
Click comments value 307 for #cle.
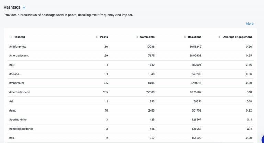(x=152, y=138)
